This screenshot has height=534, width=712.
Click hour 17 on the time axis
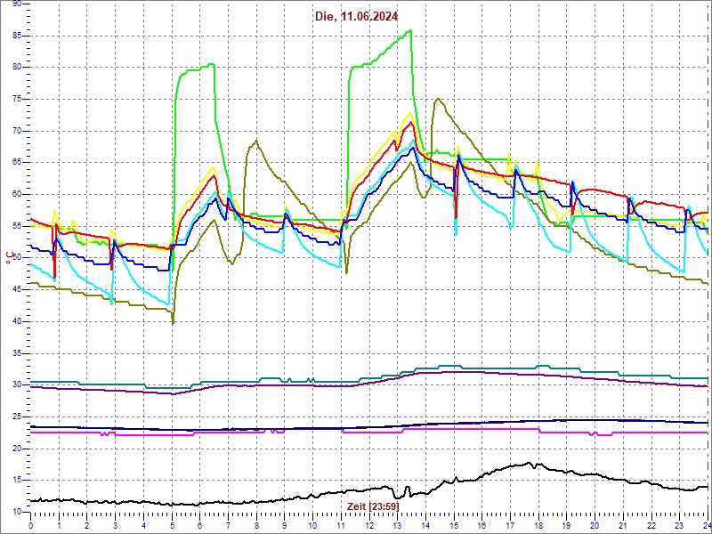510,524
